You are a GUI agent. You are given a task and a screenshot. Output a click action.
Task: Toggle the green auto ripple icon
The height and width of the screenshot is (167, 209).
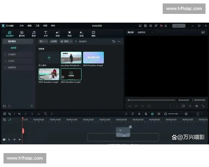(x=152, y=114)
